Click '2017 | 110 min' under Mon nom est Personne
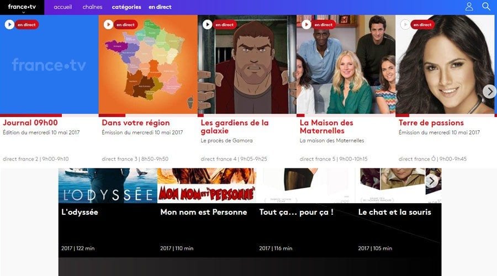 click(x=177, y=248)
